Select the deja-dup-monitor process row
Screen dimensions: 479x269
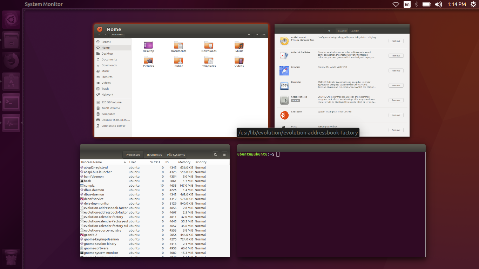(155, 204)
